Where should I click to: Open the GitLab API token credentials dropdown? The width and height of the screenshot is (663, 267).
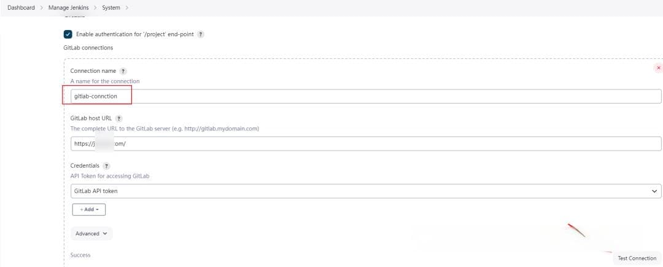pyautogui.click(x=366, y=190)
